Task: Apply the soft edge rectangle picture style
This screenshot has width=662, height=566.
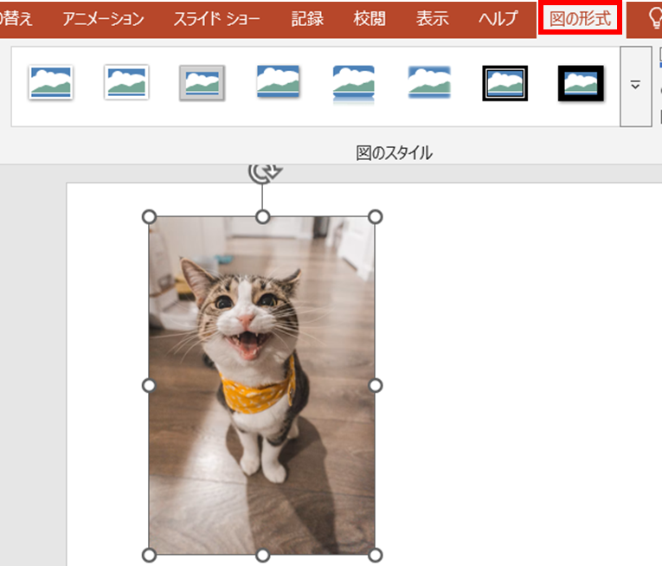Action: pos(429,83)
